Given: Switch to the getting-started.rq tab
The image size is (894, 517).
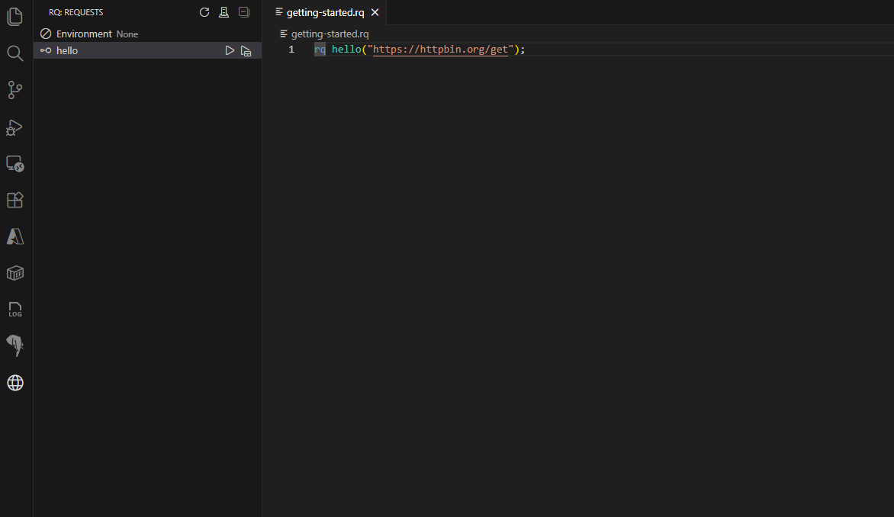Looking at the screenshot, I should [326, 12].
